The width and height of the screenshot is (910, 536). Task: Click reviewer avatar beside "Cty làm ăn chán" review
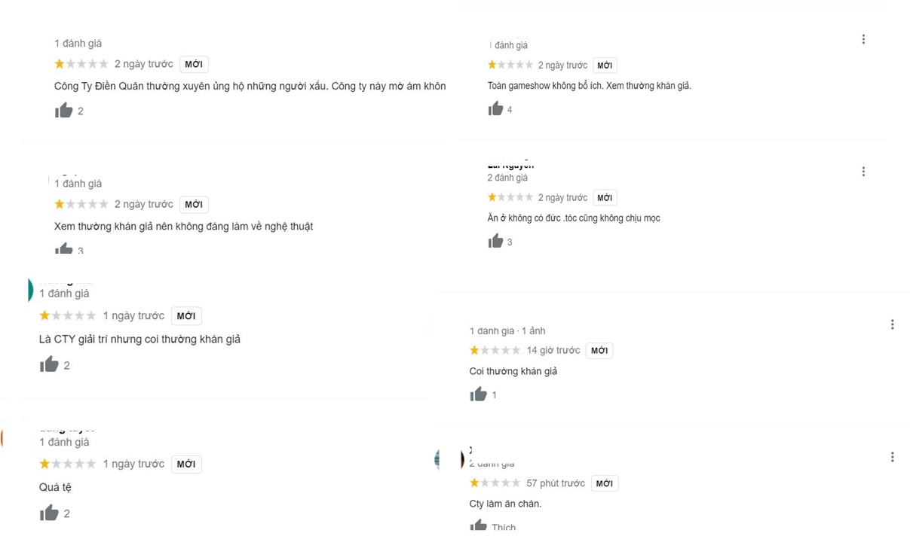(461, 458)
